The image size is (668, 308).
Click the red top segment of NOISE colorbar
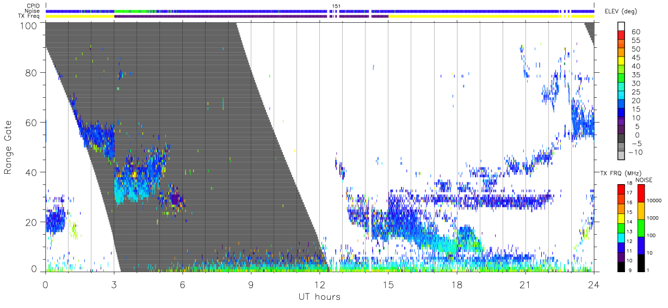coord(641,193)
